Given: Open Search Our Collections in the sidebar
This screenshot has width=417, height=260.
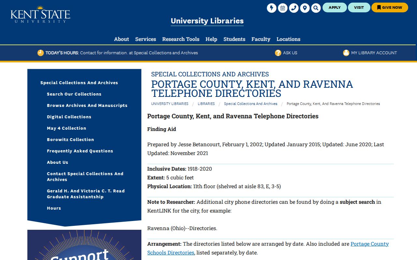Looking at the screenshot, I should click(x=74, y=94).
